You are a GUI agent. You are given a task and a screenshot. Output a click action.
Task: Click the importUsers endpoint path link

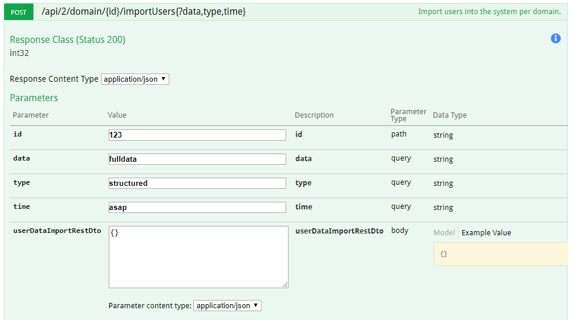[143, 11]
